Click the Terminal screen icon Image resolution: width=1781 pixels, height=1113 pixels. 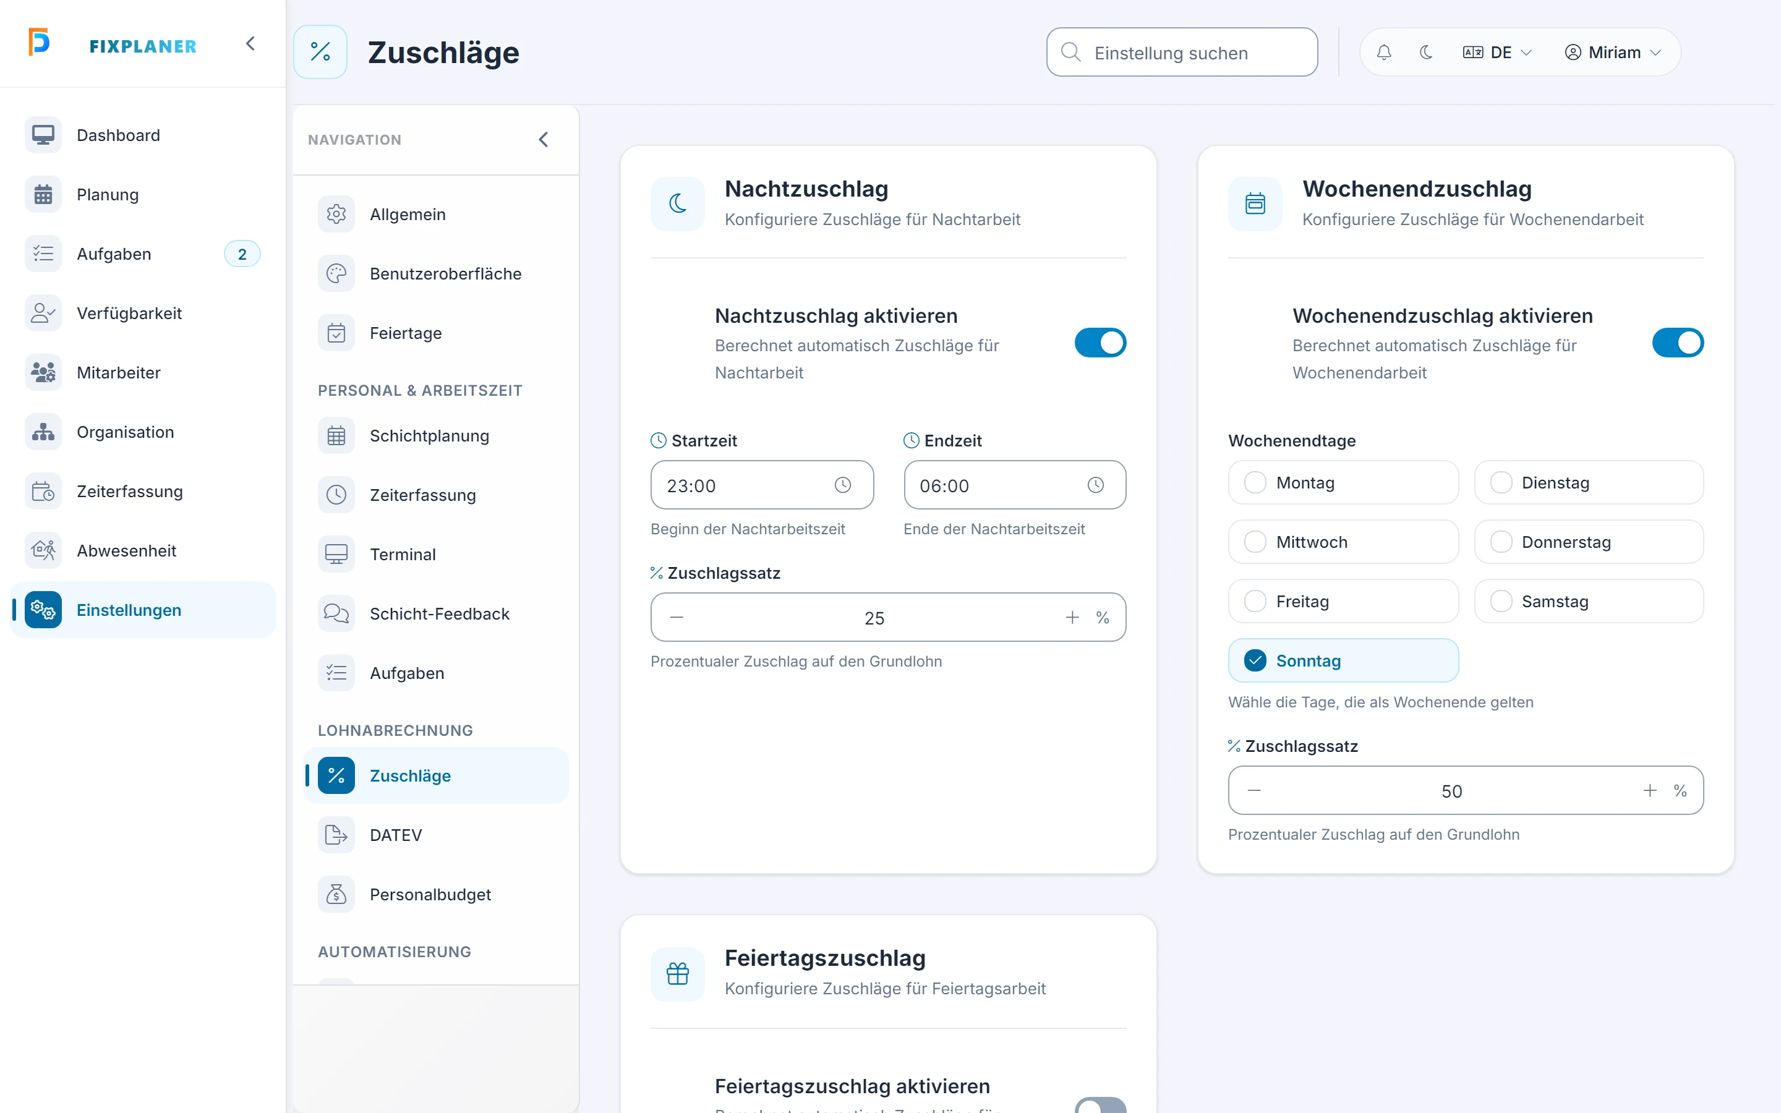pyautogui.click(x=336, y=554)
